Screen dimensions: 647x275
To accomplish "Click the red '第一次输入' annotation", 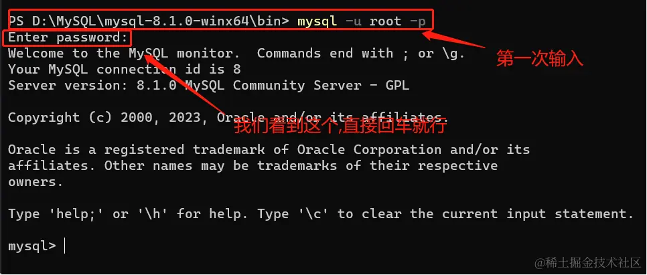I will 540,58.
